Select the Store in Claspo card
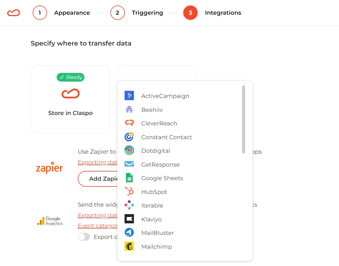Screen dimensions: 339x266 70,100
